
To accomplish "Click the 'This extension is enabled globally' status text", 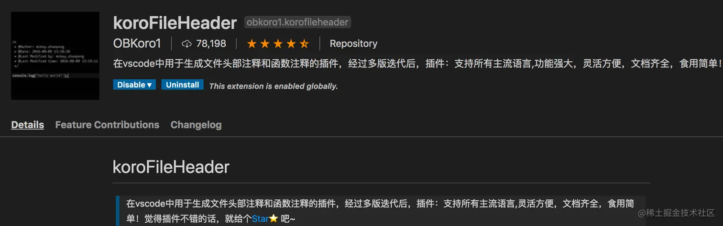I will [x=274, y=86].
